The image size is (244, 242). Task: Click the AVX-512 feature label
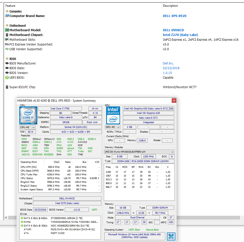tap(83, 142)
